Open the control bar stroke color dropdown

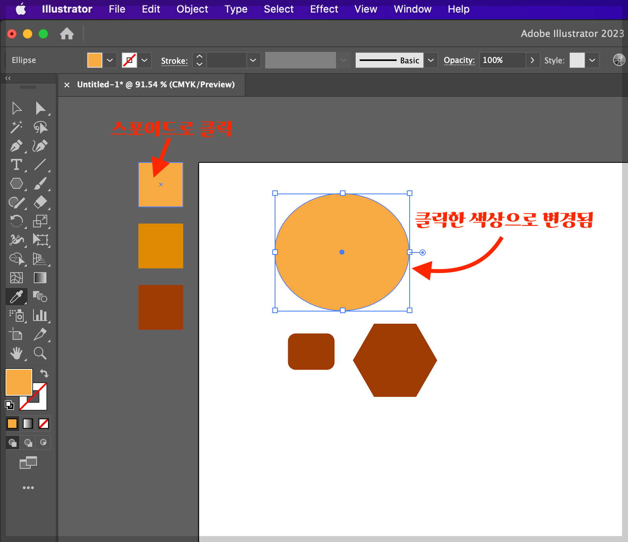click(144, 60)
